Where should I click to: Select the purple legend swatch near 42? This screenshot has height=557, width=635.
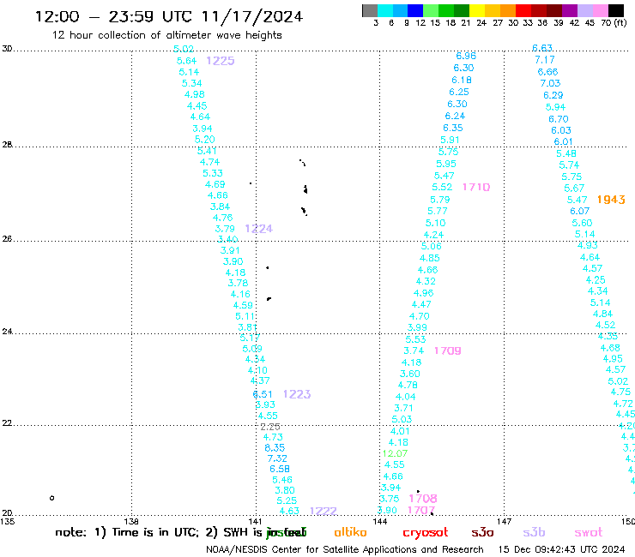point(570,10)
